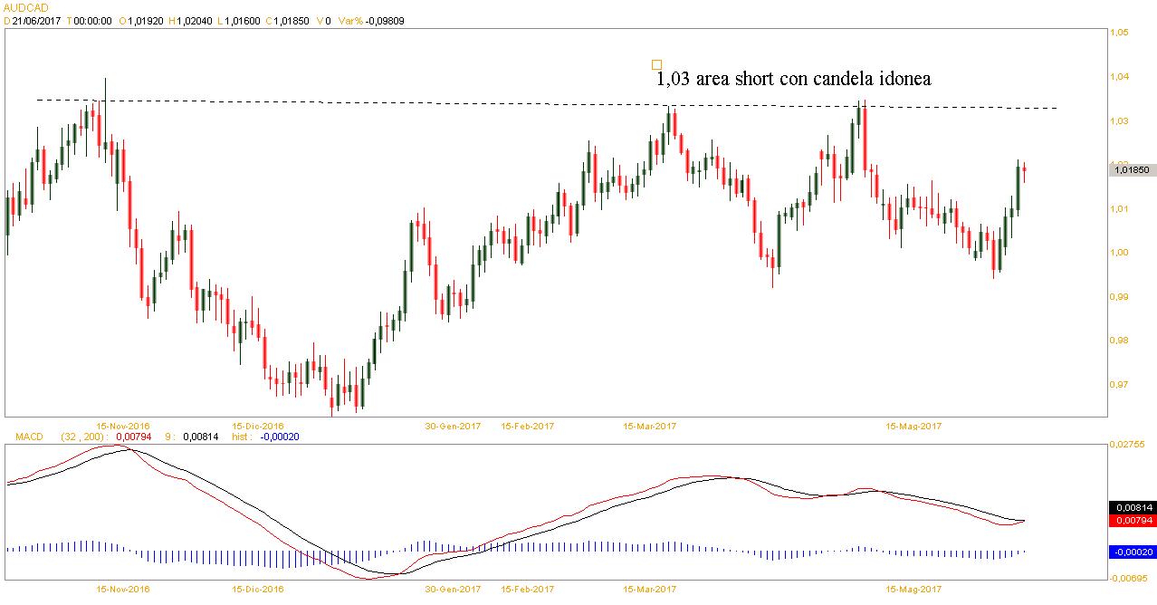1157x605 pixels.
Task: Click the 0,97 price level on the axis
Action: (1120, 385)
